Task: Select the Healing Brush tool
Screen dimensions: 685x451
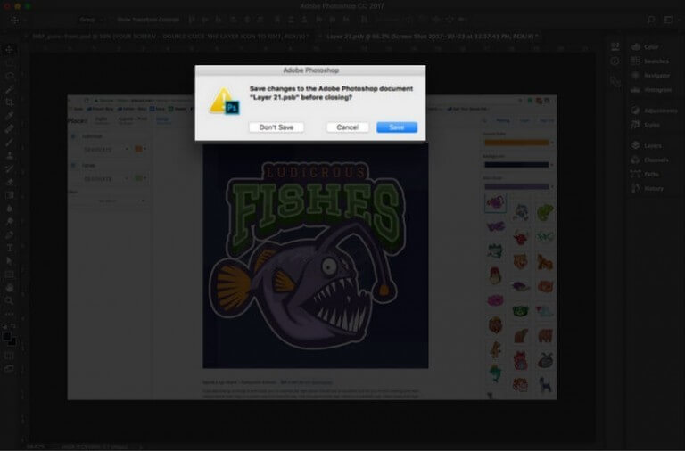Action: [x=9, y=129]
